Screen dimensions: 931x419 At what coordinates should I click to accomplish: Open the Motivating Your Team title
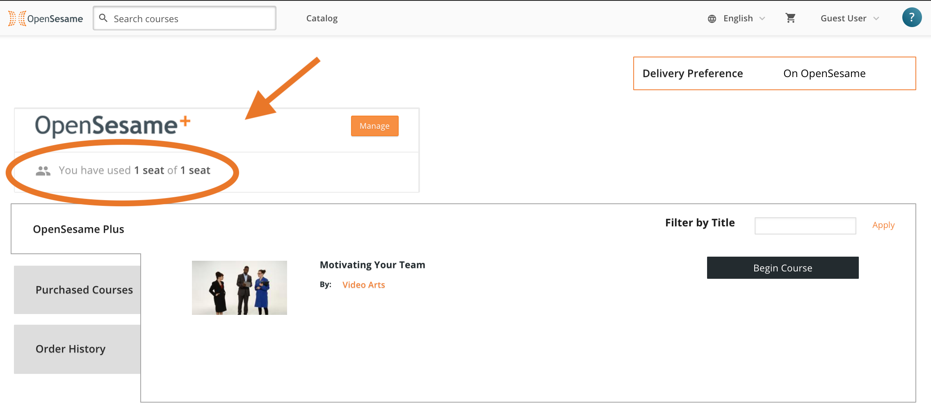(372, 265)
